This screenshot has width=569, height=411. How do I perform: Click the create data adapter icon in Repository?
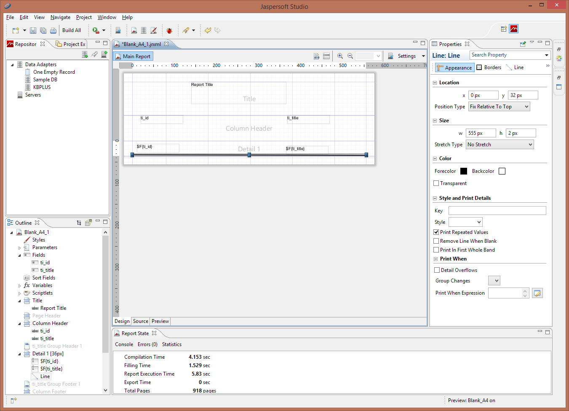pyautogui.click(x=85, y=54)
